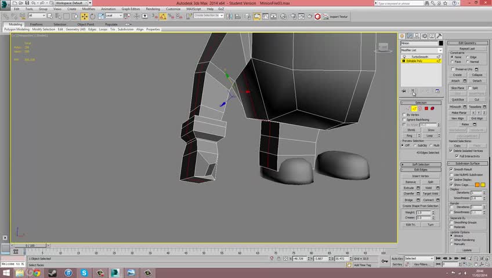Click the Minion object color swatch
The height and width of the screenshot is (278, 492).
(x=440, y=43)
